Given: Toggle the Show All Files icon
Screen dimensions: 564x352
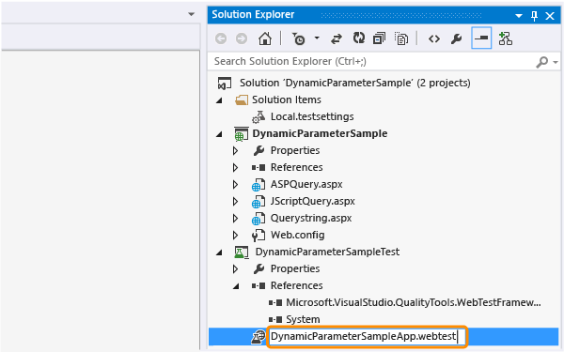Looking at the screenshot, I should coord(401,38).
